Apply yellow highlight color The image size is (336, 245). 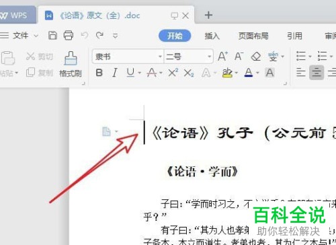click(x=227, y=73)
